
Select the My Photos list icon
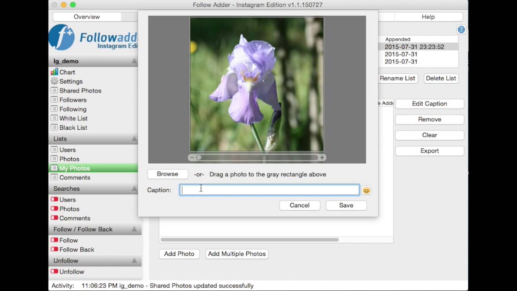click(x=54, y=168)
